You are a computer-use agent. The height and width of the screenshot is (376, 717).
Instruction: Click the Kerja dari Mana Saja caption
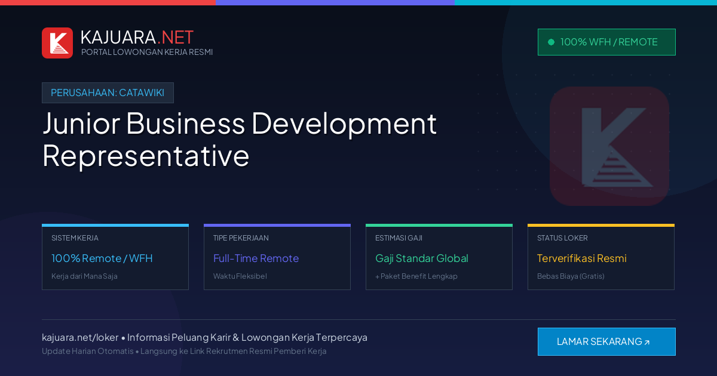tap(84, 276)
